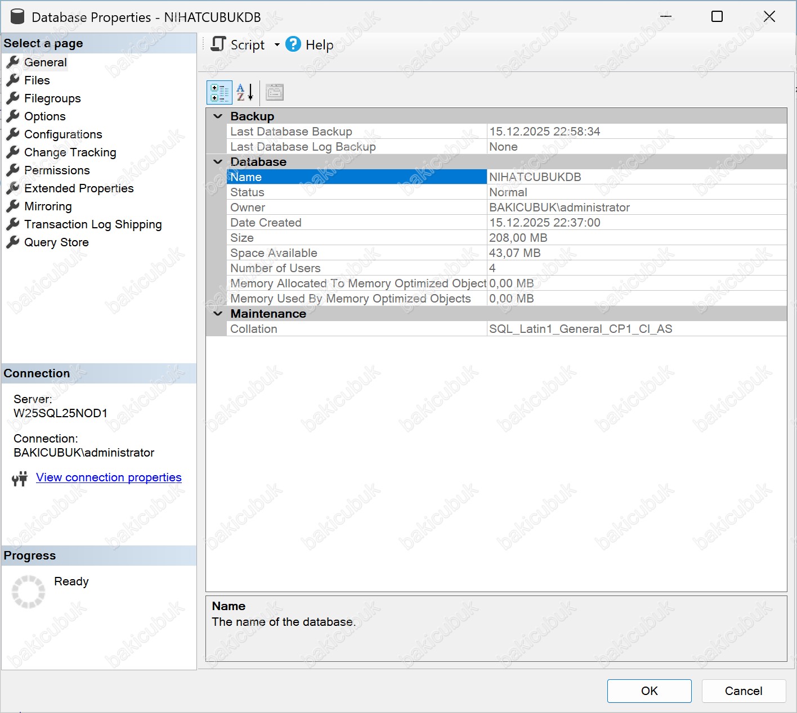
Task: Click the Alphabetical sort icon
Action: pyautogui.click(x=245, y=93)
